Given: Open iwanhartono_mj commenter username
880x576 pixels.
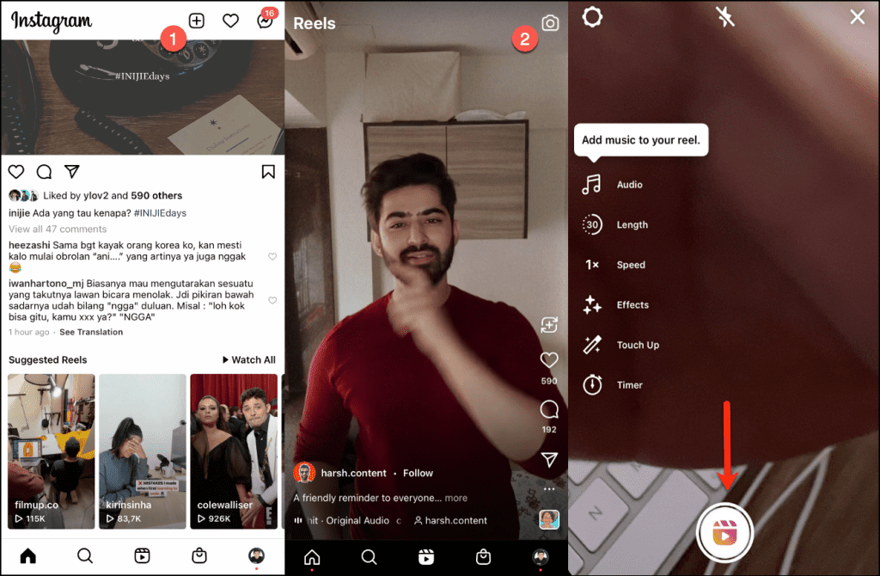Looking at the screenshot, I should point(46,284).
